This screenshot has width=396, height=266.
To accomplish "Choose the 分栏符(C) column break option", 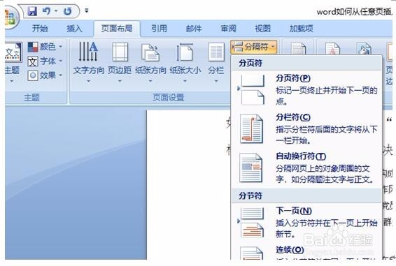I will coord(306,128).
